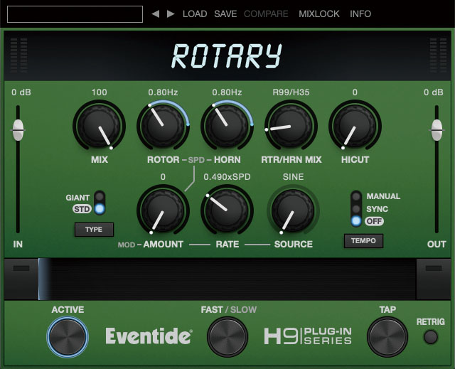Screen dimensions: 455x369
Task: Click the Eventide logo
Action: pos(149,336)
